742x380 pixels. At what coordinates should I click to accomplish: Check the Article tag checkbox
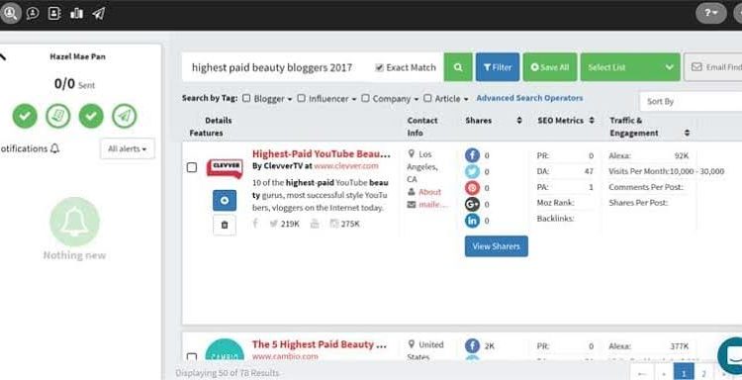tap(427, 98)
